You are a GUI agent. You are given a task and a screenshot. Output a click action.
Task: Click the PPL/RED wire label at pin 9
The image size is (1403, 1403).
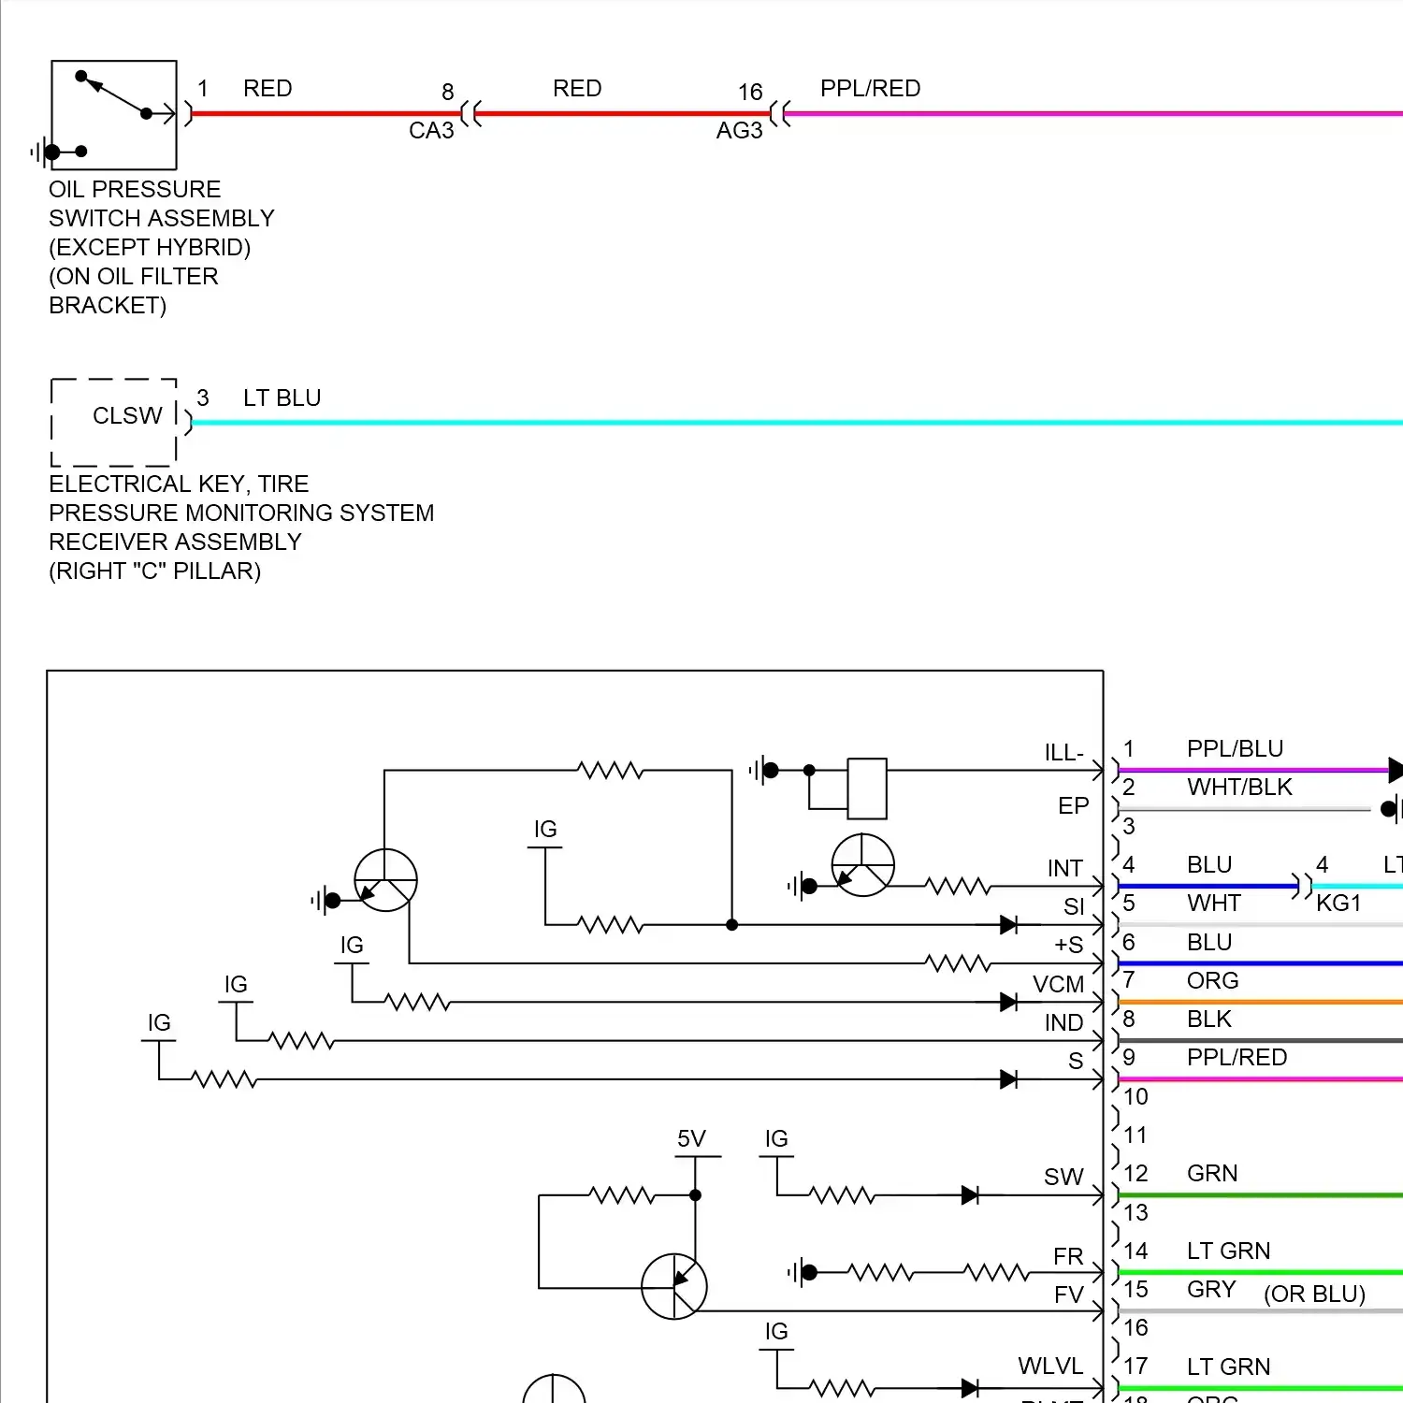click(x=1237, y=1057)
